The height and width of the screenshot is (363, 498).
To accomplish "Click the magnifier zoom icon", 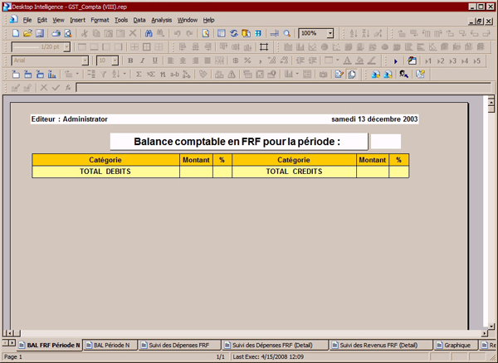I will 287,33.
